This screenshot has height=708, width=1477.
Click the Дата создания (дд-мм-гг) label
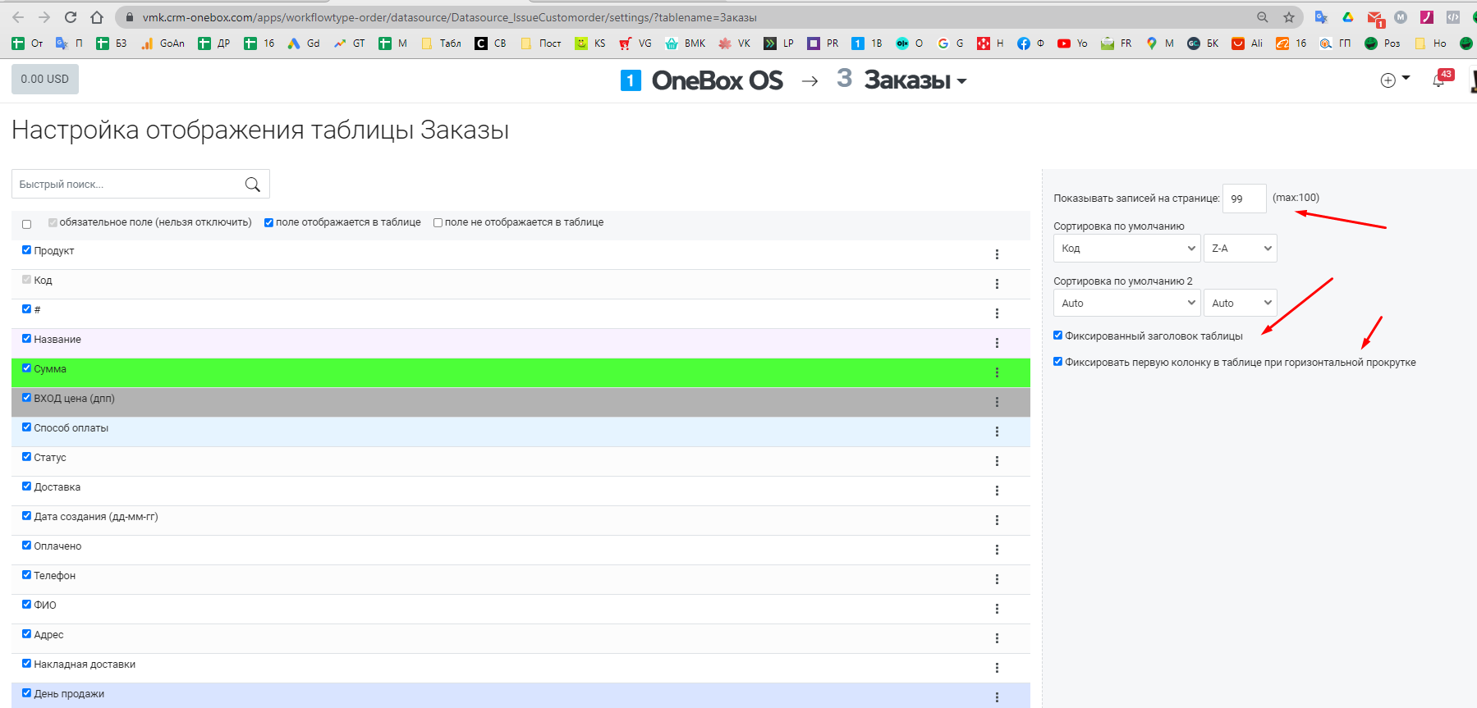96,517
